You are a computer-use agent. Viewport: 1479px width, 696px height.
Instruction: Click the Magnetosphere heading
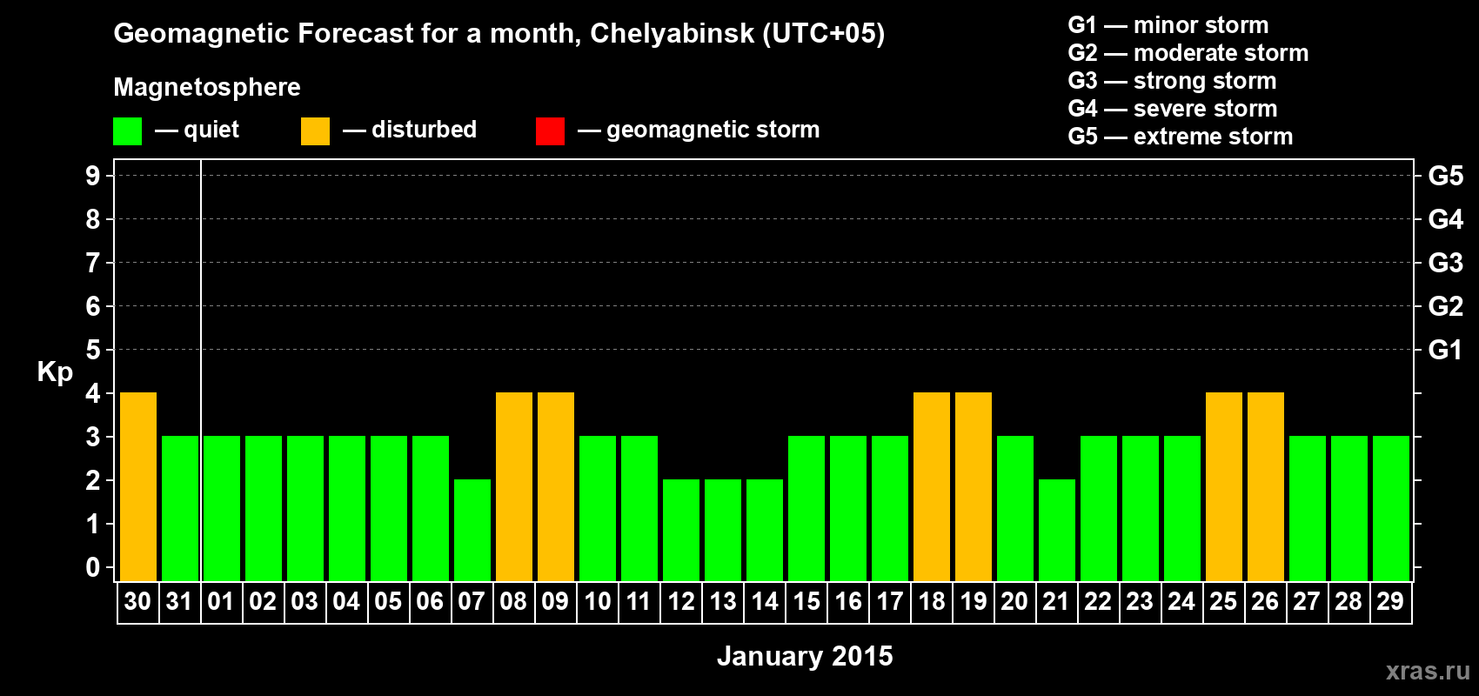[207, 87]
